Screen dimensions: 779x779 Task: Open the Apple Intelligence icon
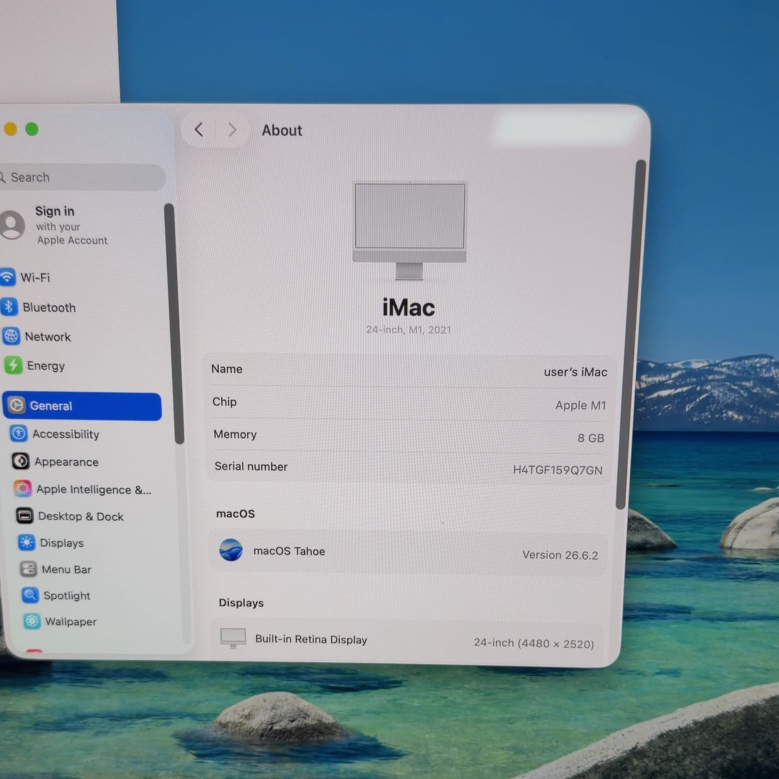tap(23, 488)
